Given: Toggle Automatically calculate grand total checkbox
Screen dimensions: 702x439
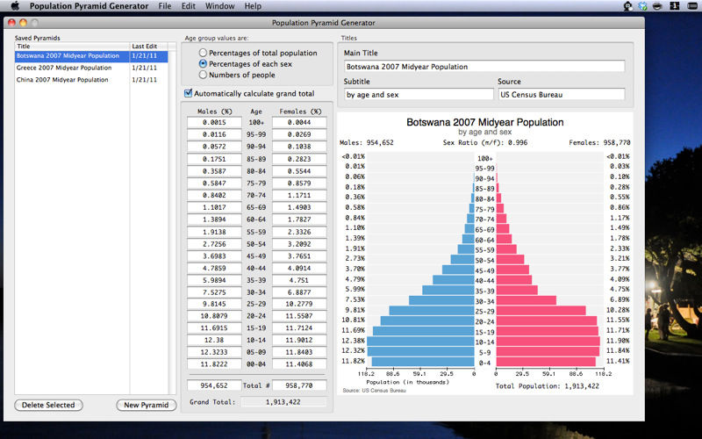Looking at the screenshot, I should coord(189,93).
